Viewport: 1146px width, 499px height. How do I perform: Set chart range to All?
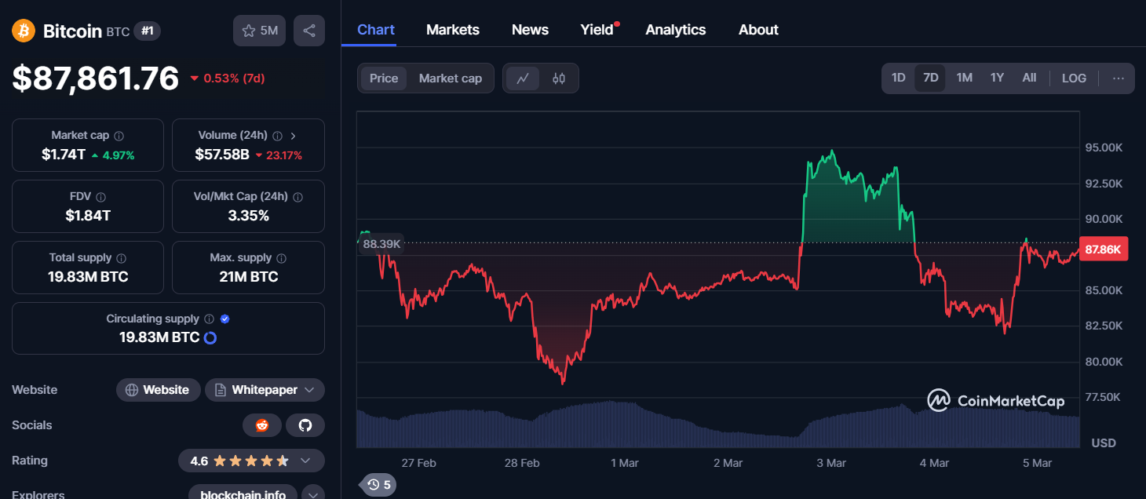click(1029, 78)
